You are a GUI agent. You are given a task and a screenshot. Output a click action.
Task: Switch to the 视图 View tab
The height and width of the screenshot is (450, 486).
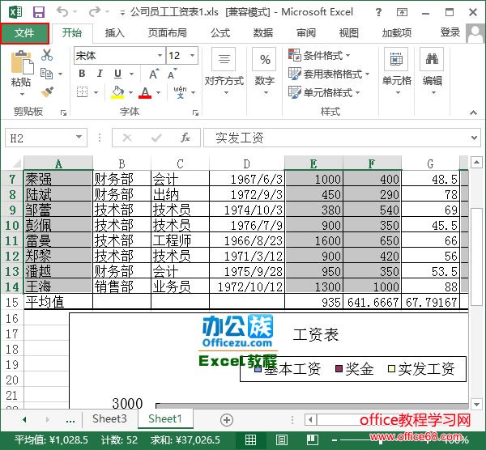pos(348,32)
